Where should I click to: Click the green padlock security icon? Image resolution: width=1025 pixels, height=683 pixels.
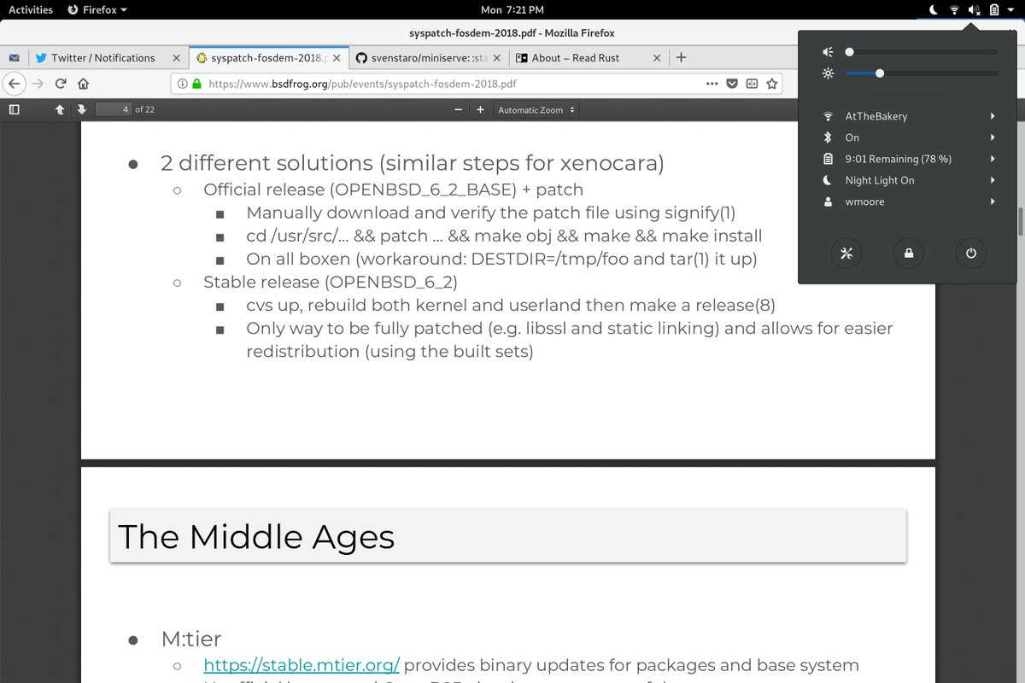pyautogui.click(x=197, y=84)
